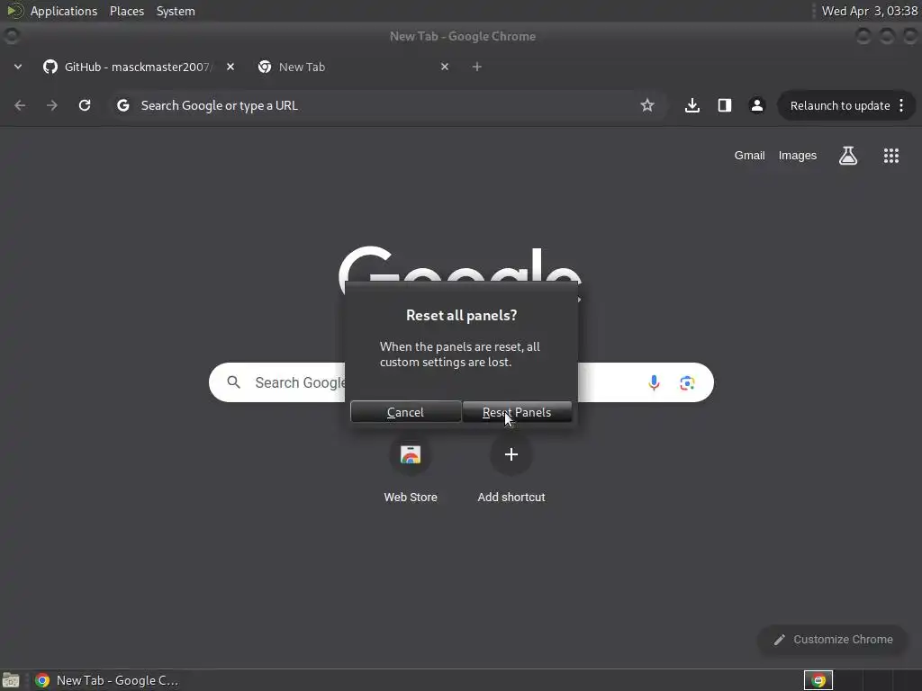
Task: Click the show desktop icon in bottom panel
Action: pyautogui.click(x=11, y=680)
